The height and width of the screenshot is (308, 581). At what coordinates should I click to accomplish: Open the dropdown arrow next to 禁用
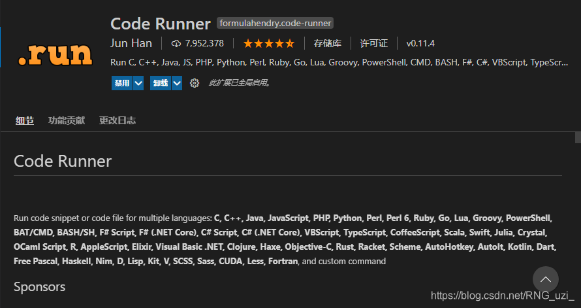click(x=138, y=83)
